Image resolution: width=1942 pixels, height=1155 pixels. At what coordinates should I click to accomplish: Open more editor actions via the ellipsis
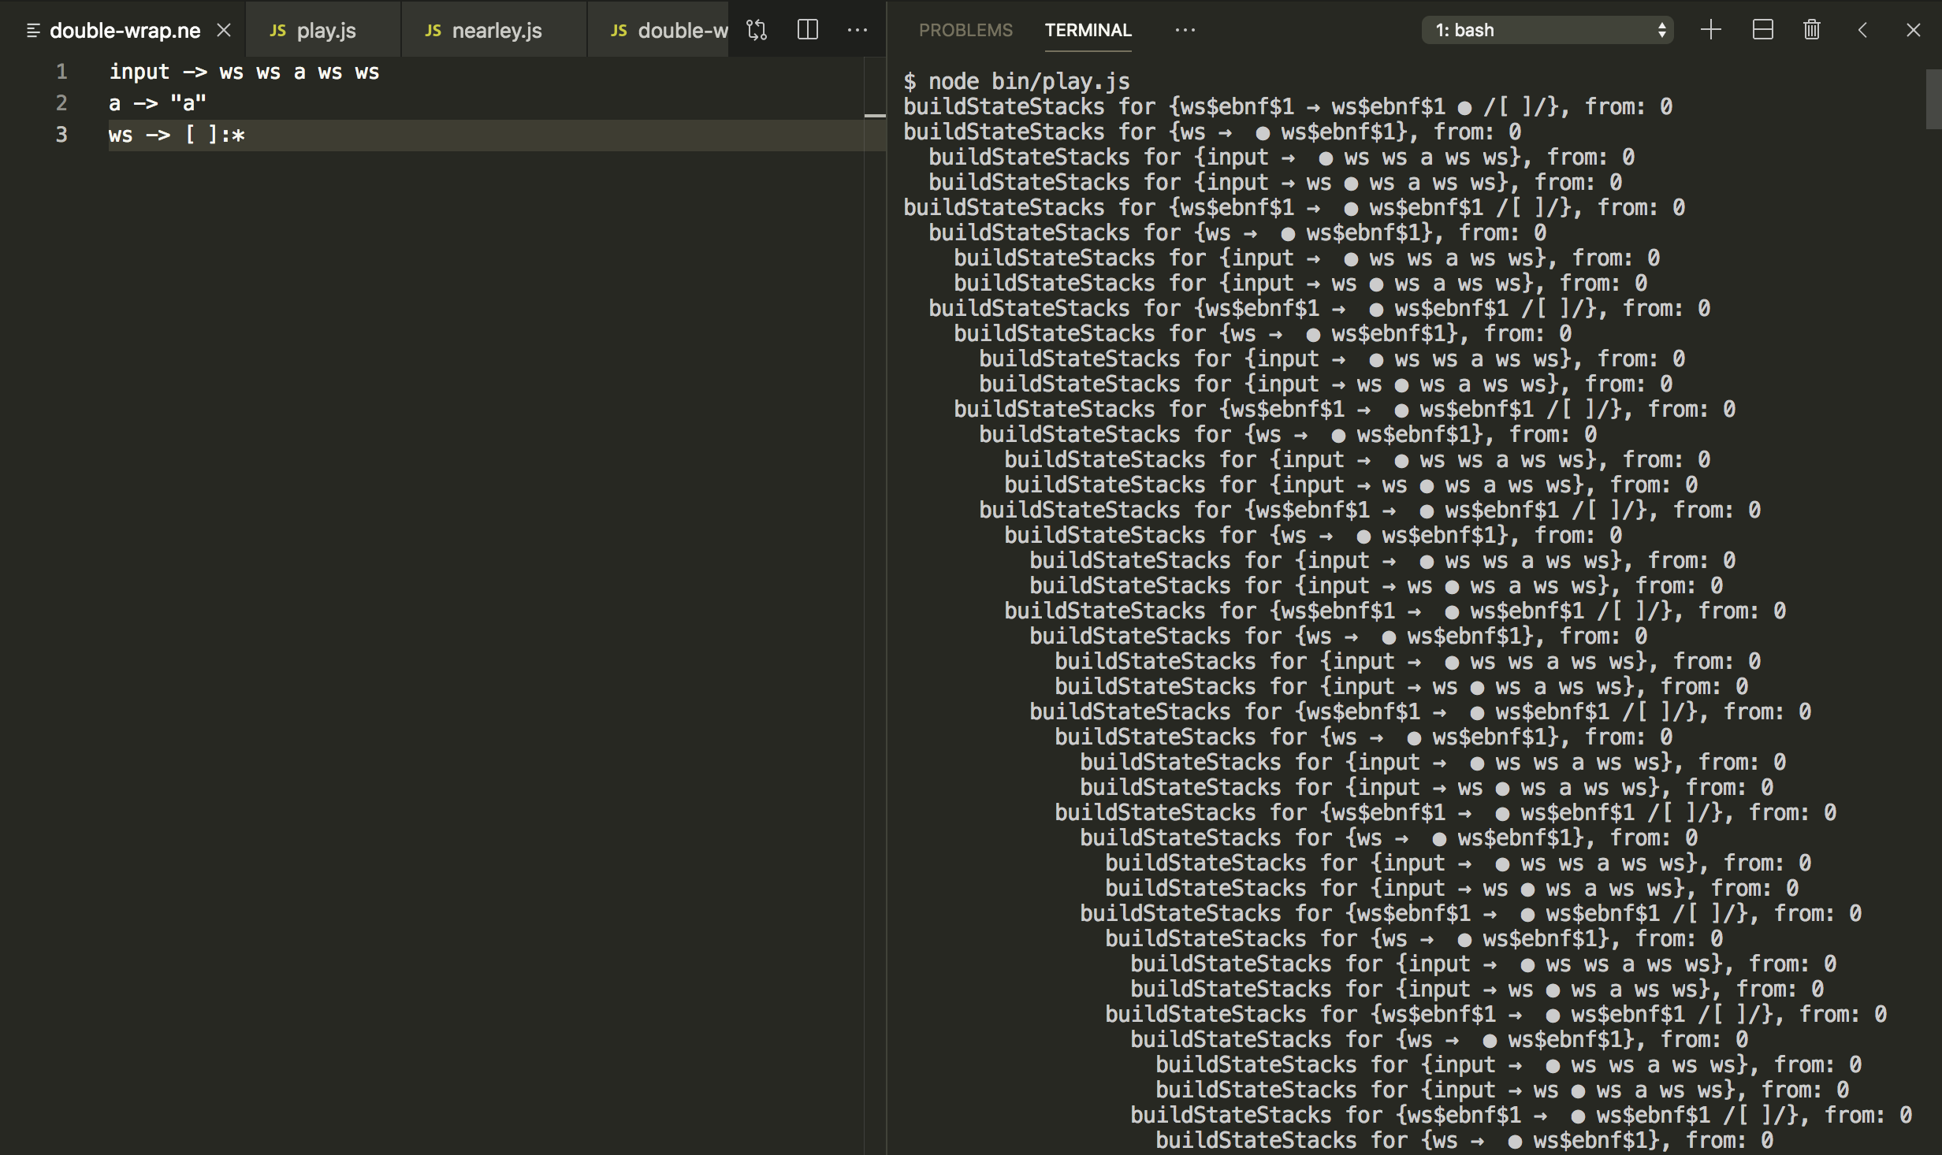pos(857,30)
